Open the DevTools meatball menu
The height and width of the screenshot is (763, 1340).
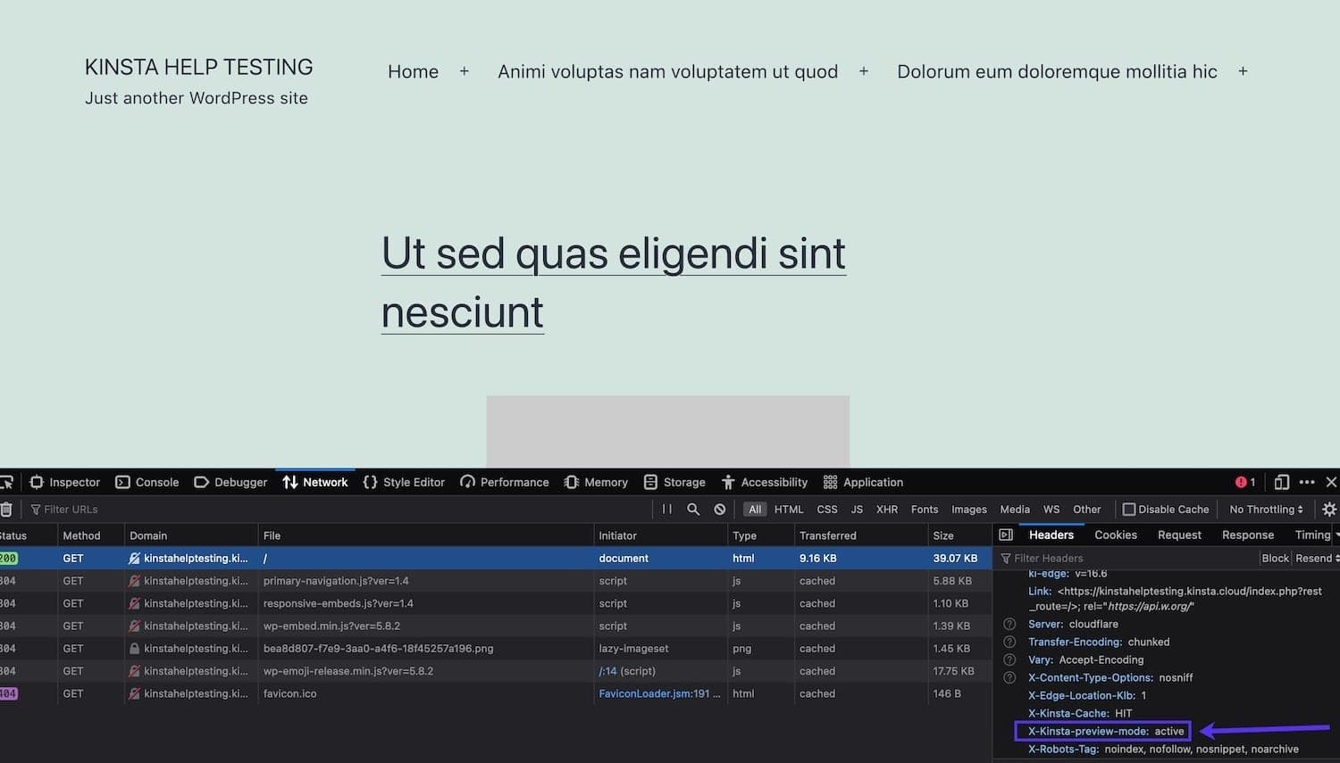pyautogui.click(x=1306, y=482)
